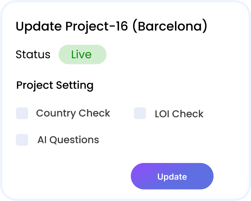This screenshot has height=201, width=251.
Task: Click the Update Project-16 dialog title
Action: pos(111,26)
